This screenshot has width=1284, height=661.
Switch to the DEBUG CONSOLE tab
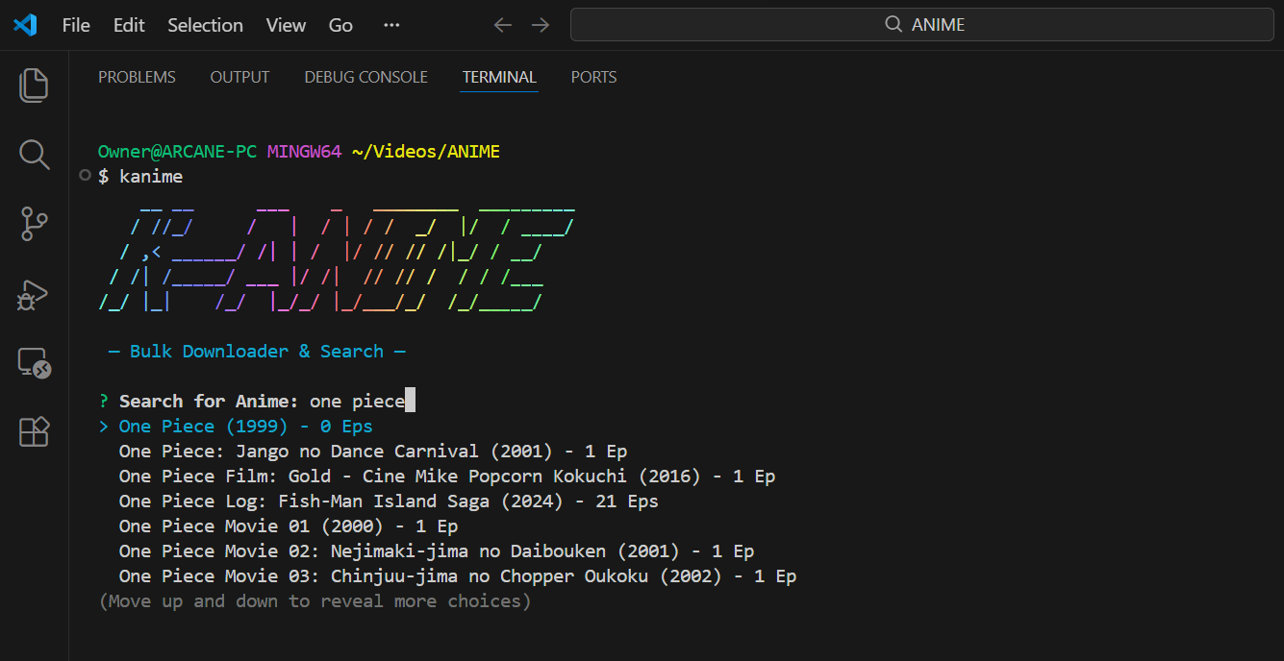pos(365,77)
